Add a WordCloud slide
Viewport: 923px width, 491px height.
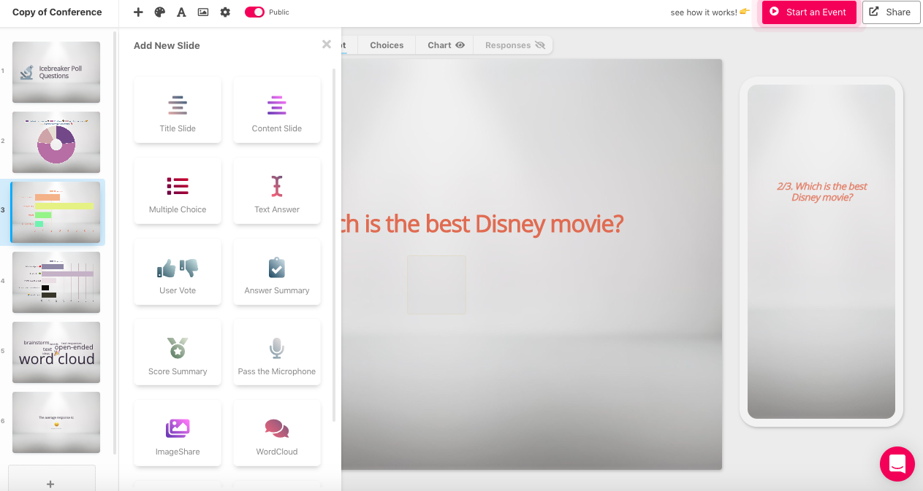(277, 433)
